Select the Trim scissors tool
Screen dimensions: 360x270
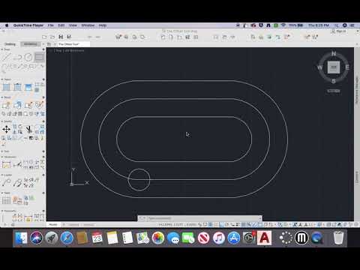click(x=28, y=129)
